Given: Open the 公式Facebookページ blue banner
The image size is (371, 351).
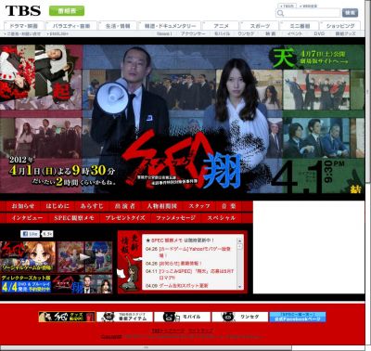Looking at the screenshot, I should [x=298, y=317].
